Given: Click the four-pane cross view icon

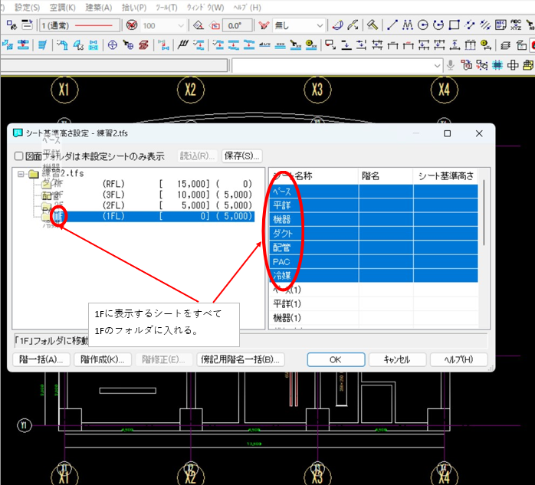Looking at the screenshot, I should tap(513, 65).
